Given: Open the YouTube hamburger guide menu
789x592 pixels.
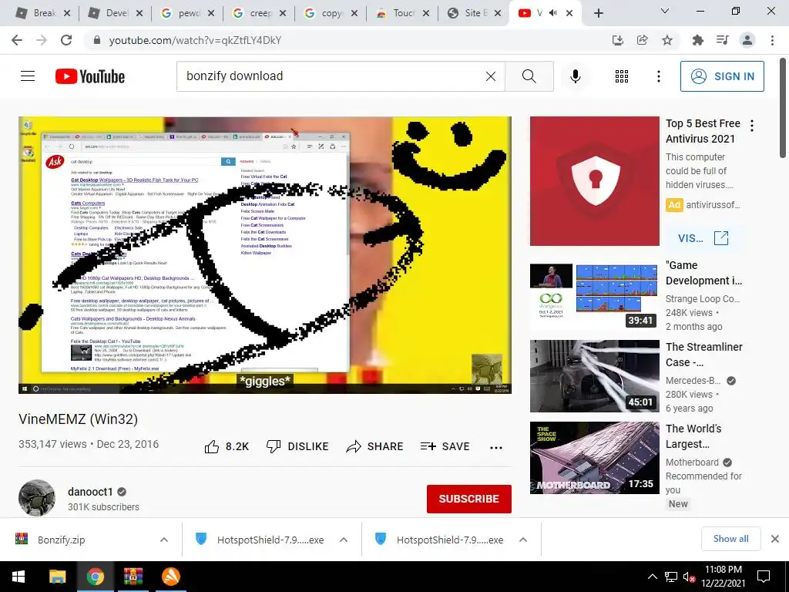Looking at the screenshot, I should point(28,76).
